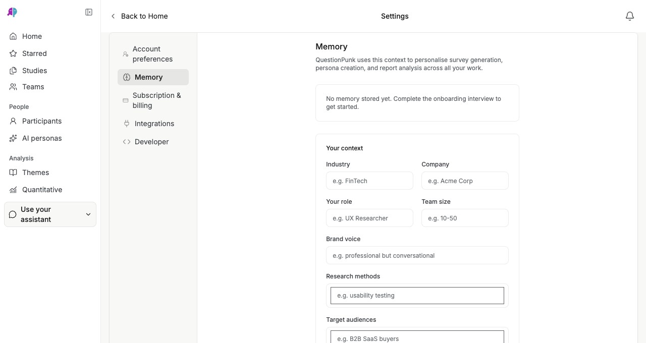This screenshot has width=646, height=343.
Task: Switch to the Integrations settings tab
Action: (x=153, y=124)
